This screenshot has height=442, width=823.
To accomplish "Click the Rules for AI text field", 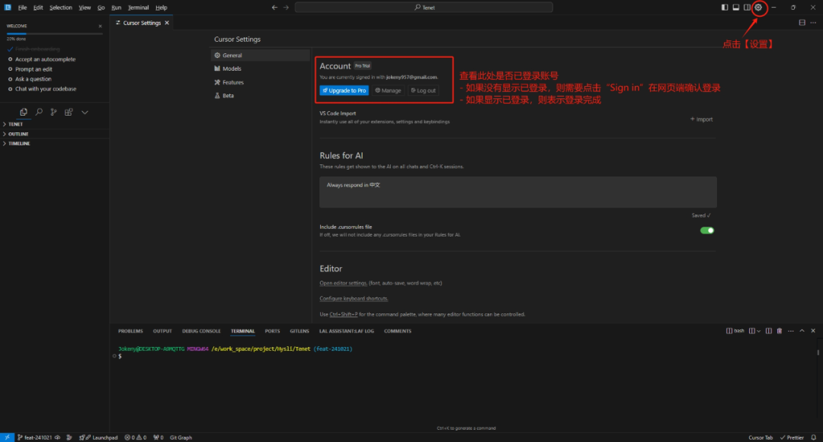I will click(x=517, y=192).
